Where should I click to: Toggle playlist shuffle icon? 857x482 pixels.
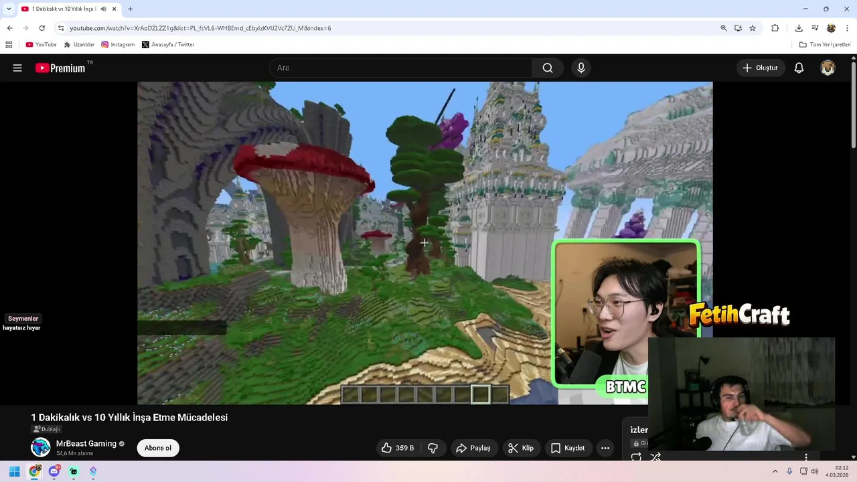pyautogui.click(x=655, y=457)
